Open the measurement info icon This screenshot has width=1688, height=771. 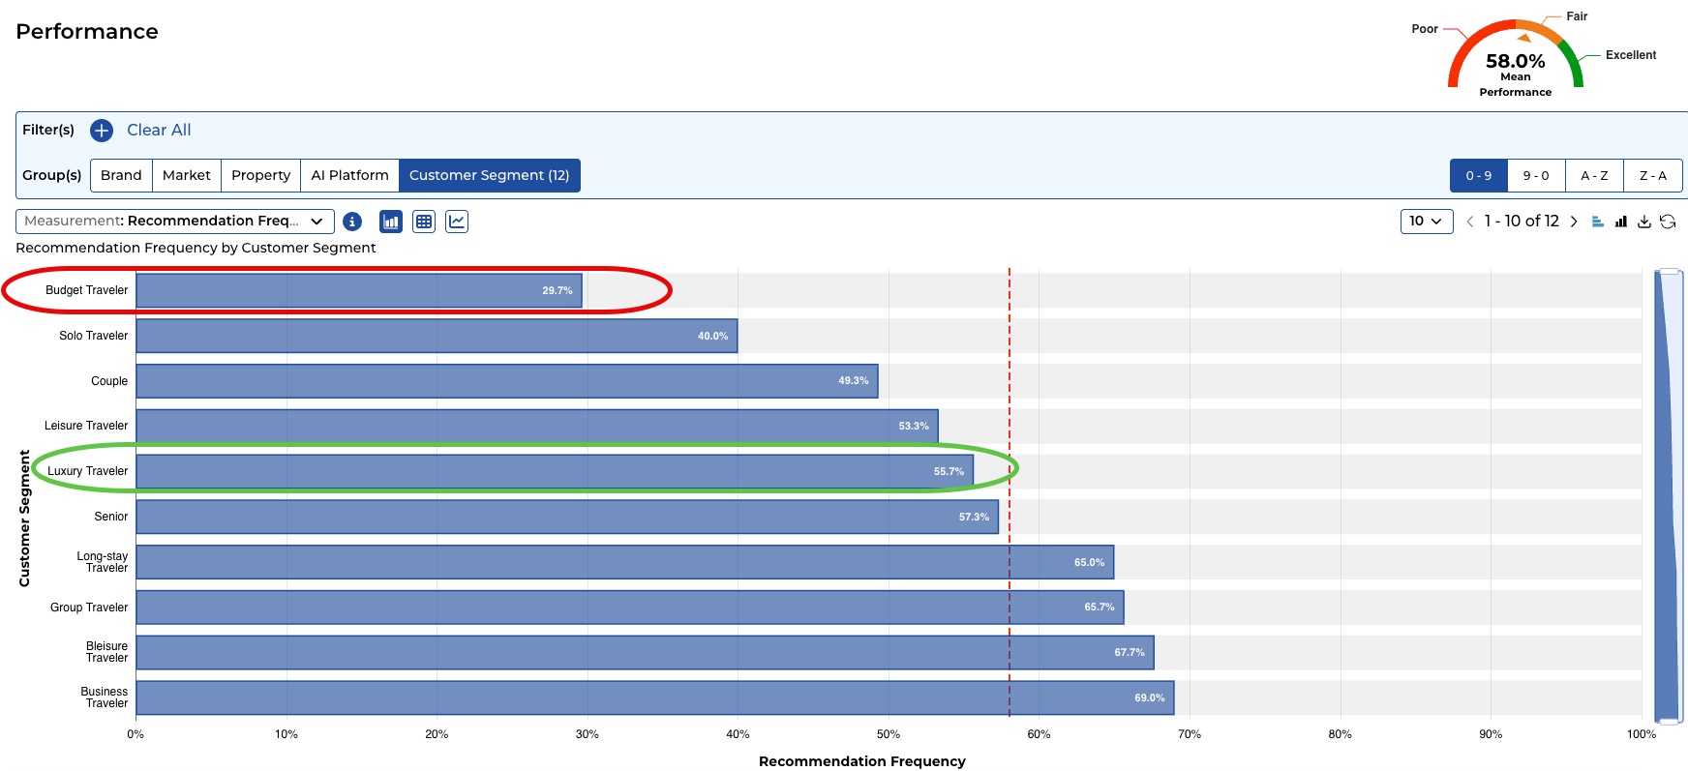pos(352,222)
